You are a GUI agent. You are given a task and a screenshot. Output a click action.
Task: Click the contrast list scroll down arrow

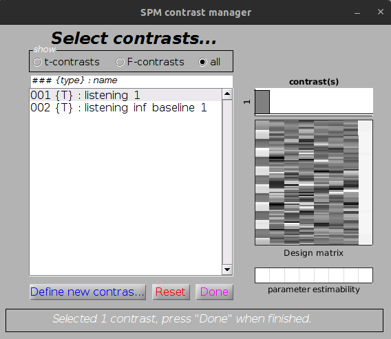coord(227,270)
